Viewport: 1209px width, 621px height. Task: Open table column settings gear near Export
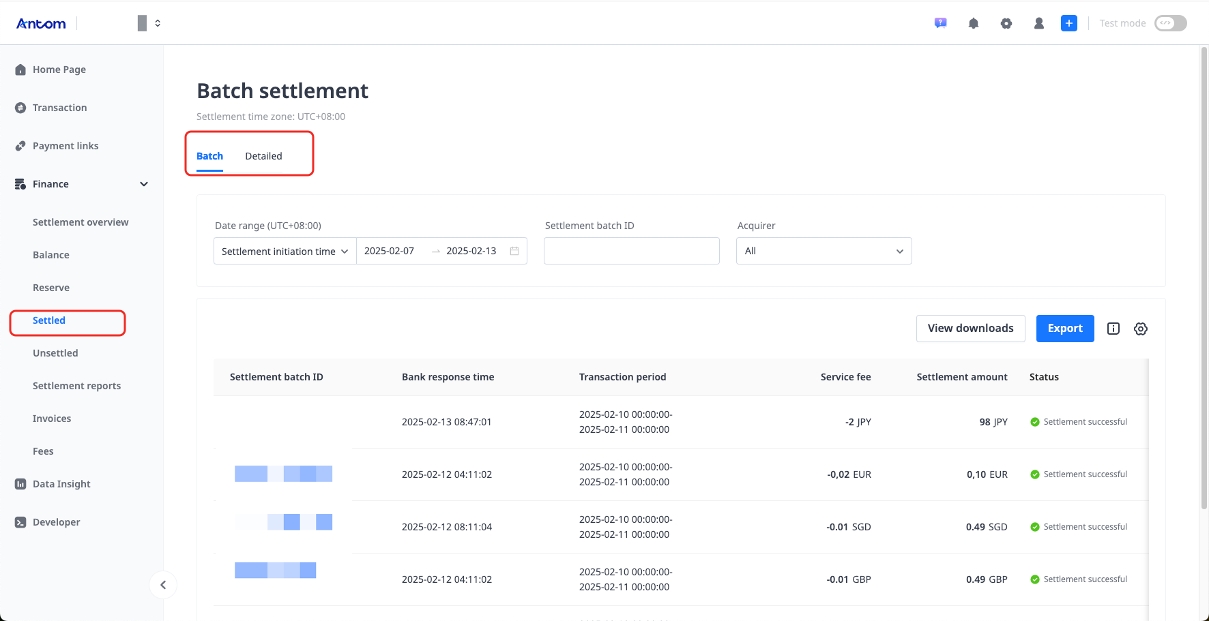coord(1140,328)
